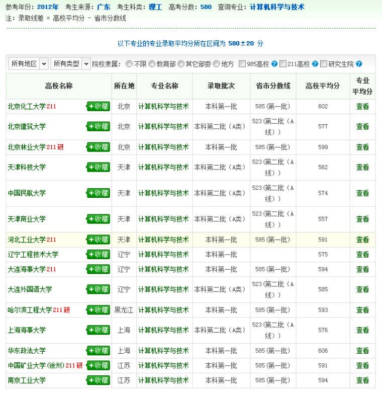
Task: Click 黑龙江 location cell
Action: 124,309
